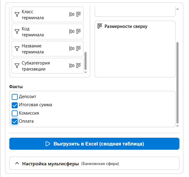Enable the Депозит fact checkbox

(15, 97)
